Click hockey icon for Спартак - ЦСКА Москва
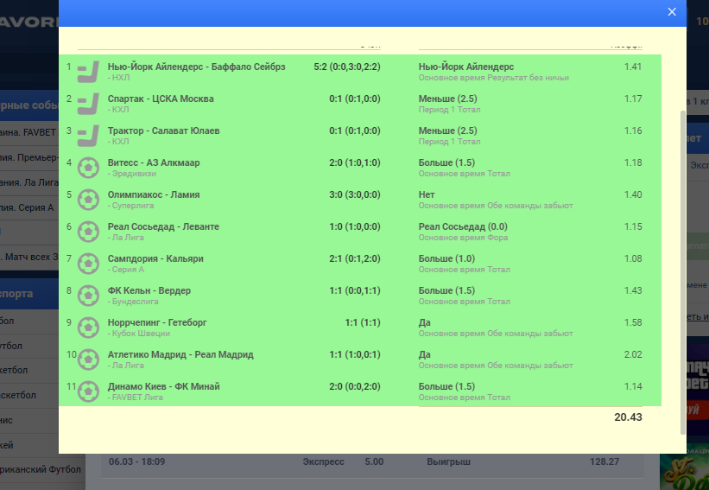This screenshot has height=490, width=709. (88, 104)
